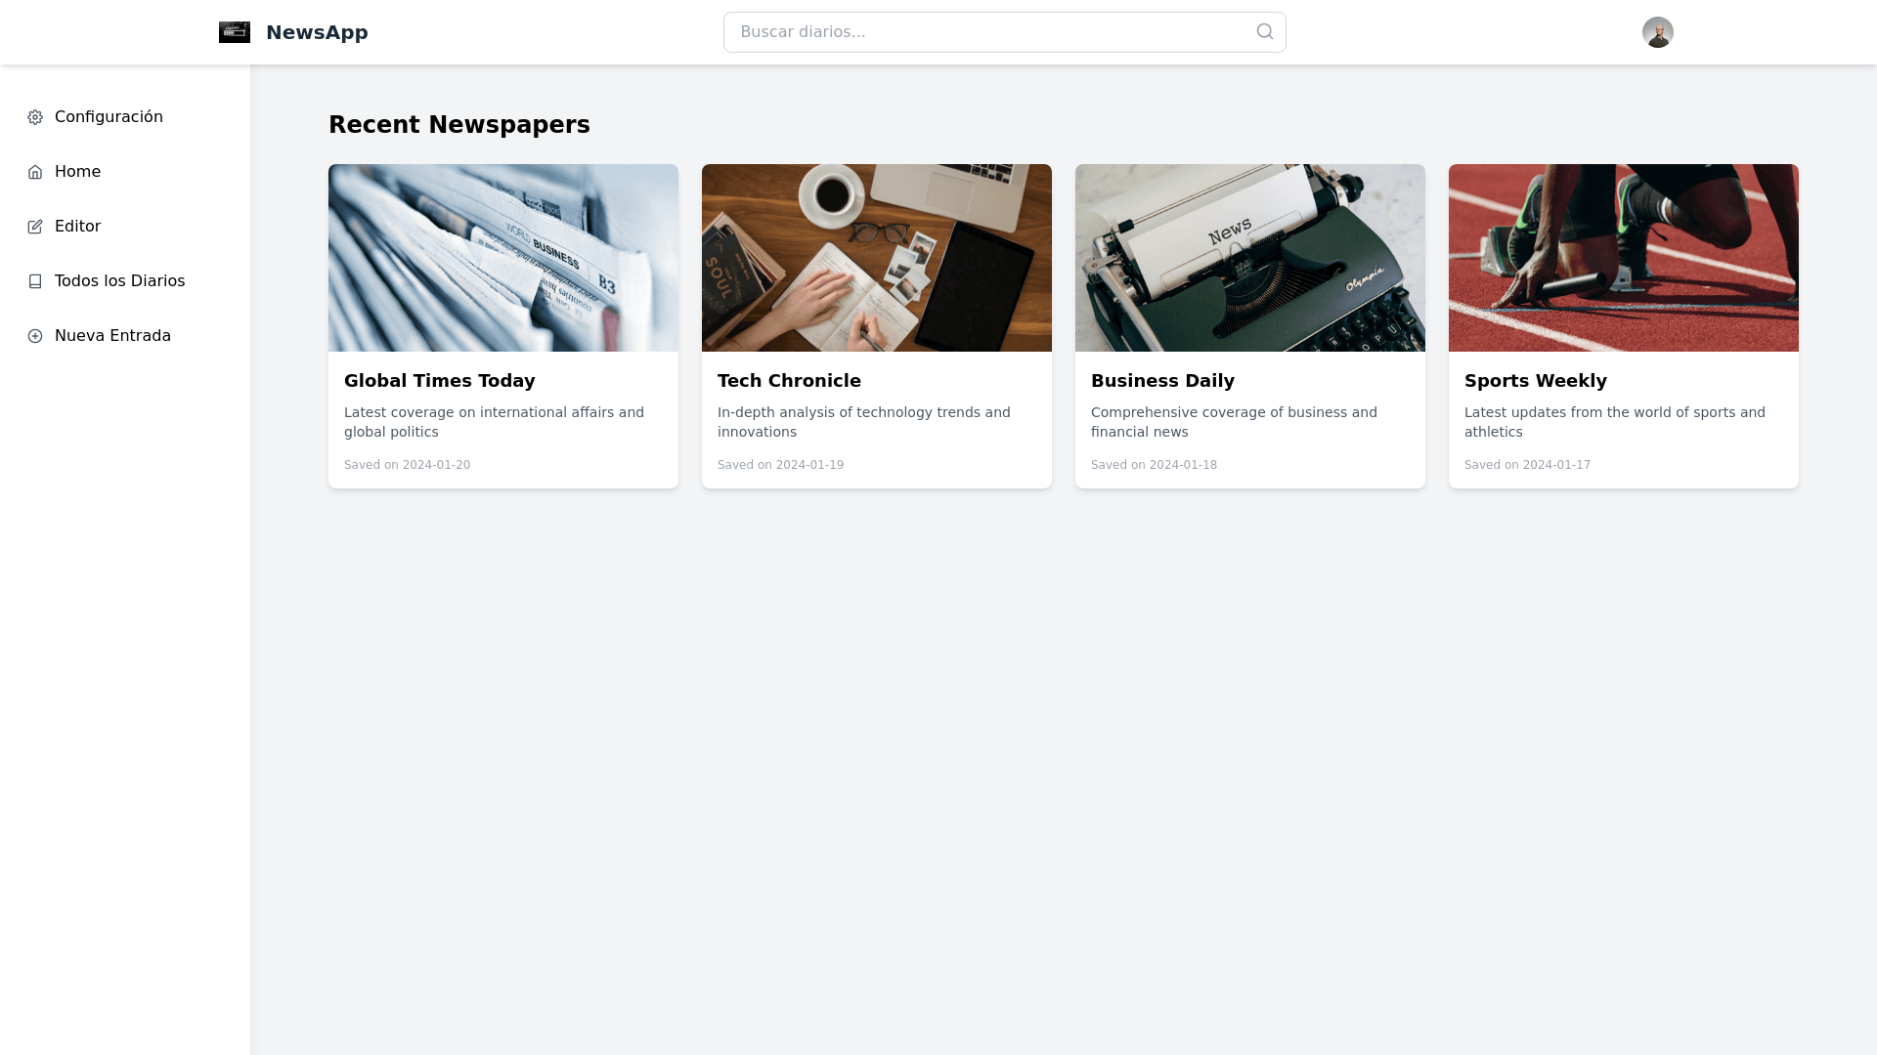Image resolution: width=1877 pixels, height=1055 pixels.
Task: Open the user avatar profile picture
Action: point(1657,32)
